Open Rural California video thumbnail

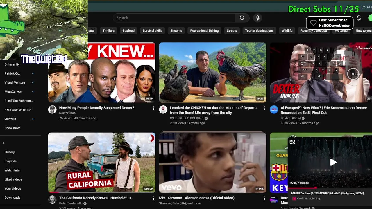(102, 163)
